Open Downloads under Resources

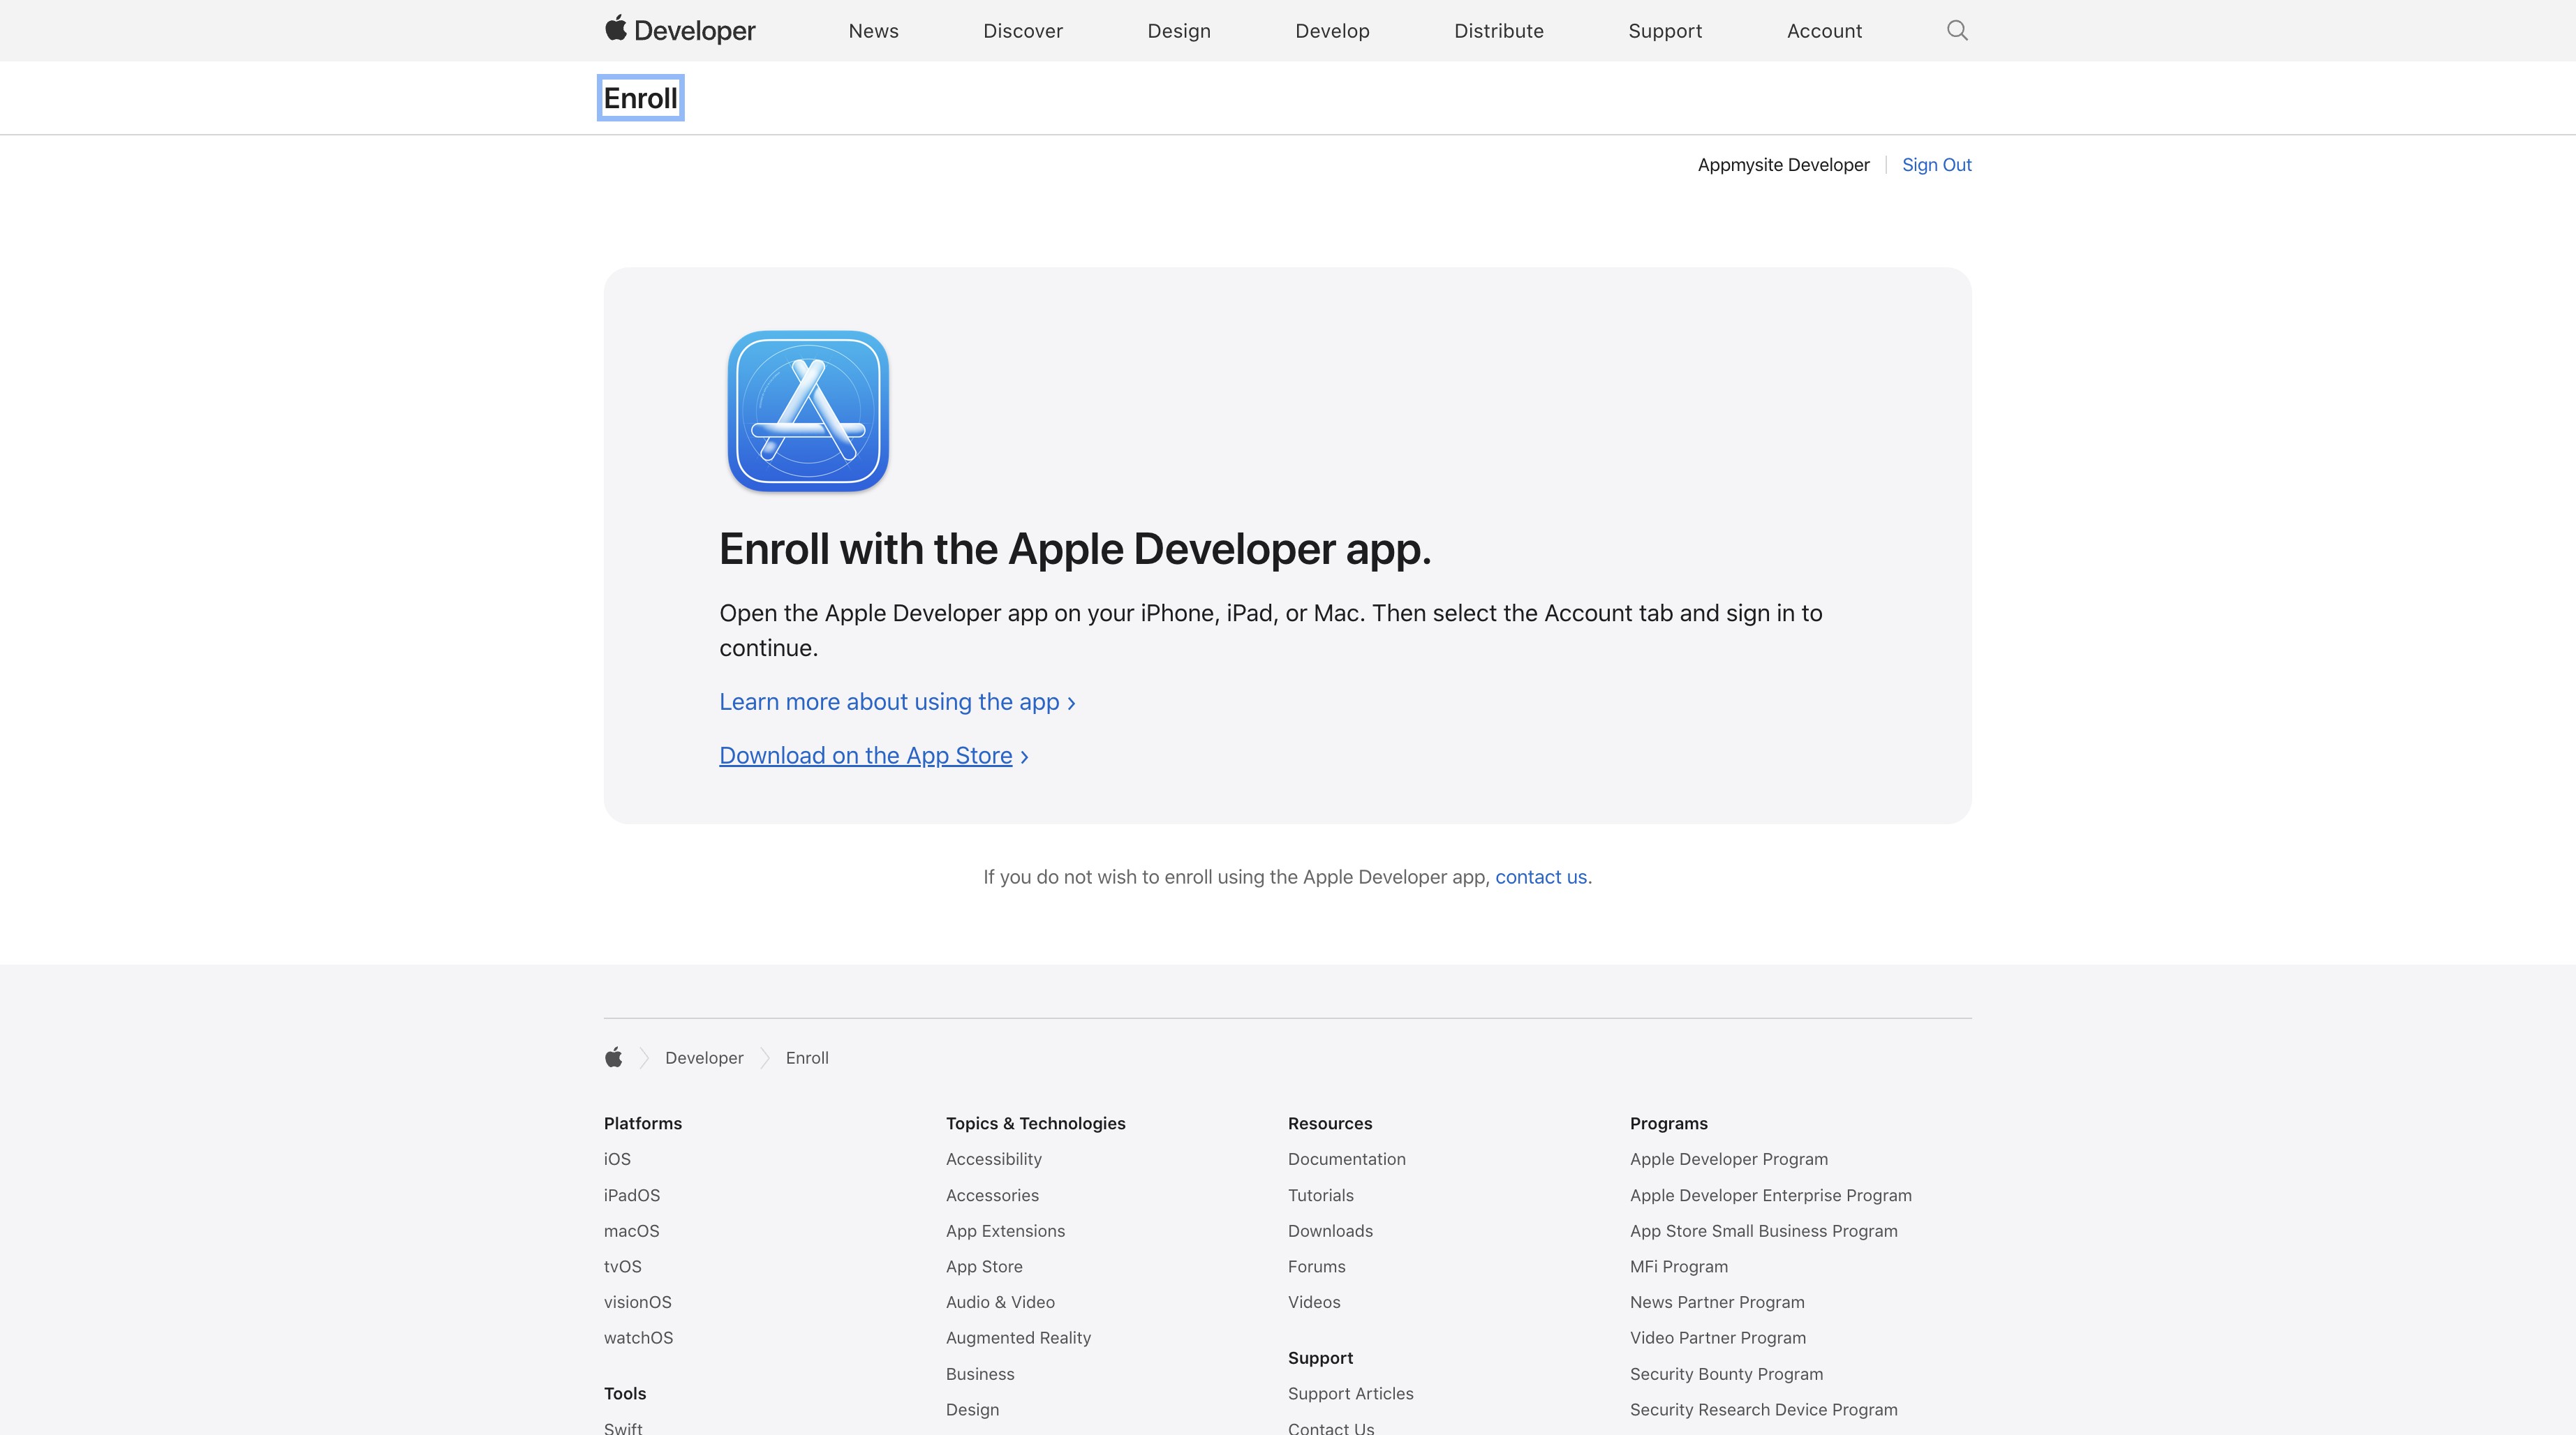tap(1330, 1231)
